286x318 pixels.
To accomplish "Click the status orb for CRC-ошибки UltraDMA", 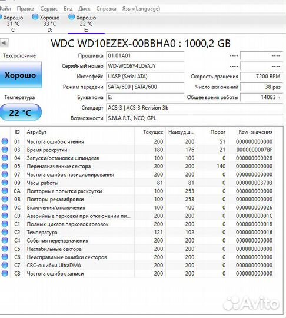I will [x=5, y=265].
